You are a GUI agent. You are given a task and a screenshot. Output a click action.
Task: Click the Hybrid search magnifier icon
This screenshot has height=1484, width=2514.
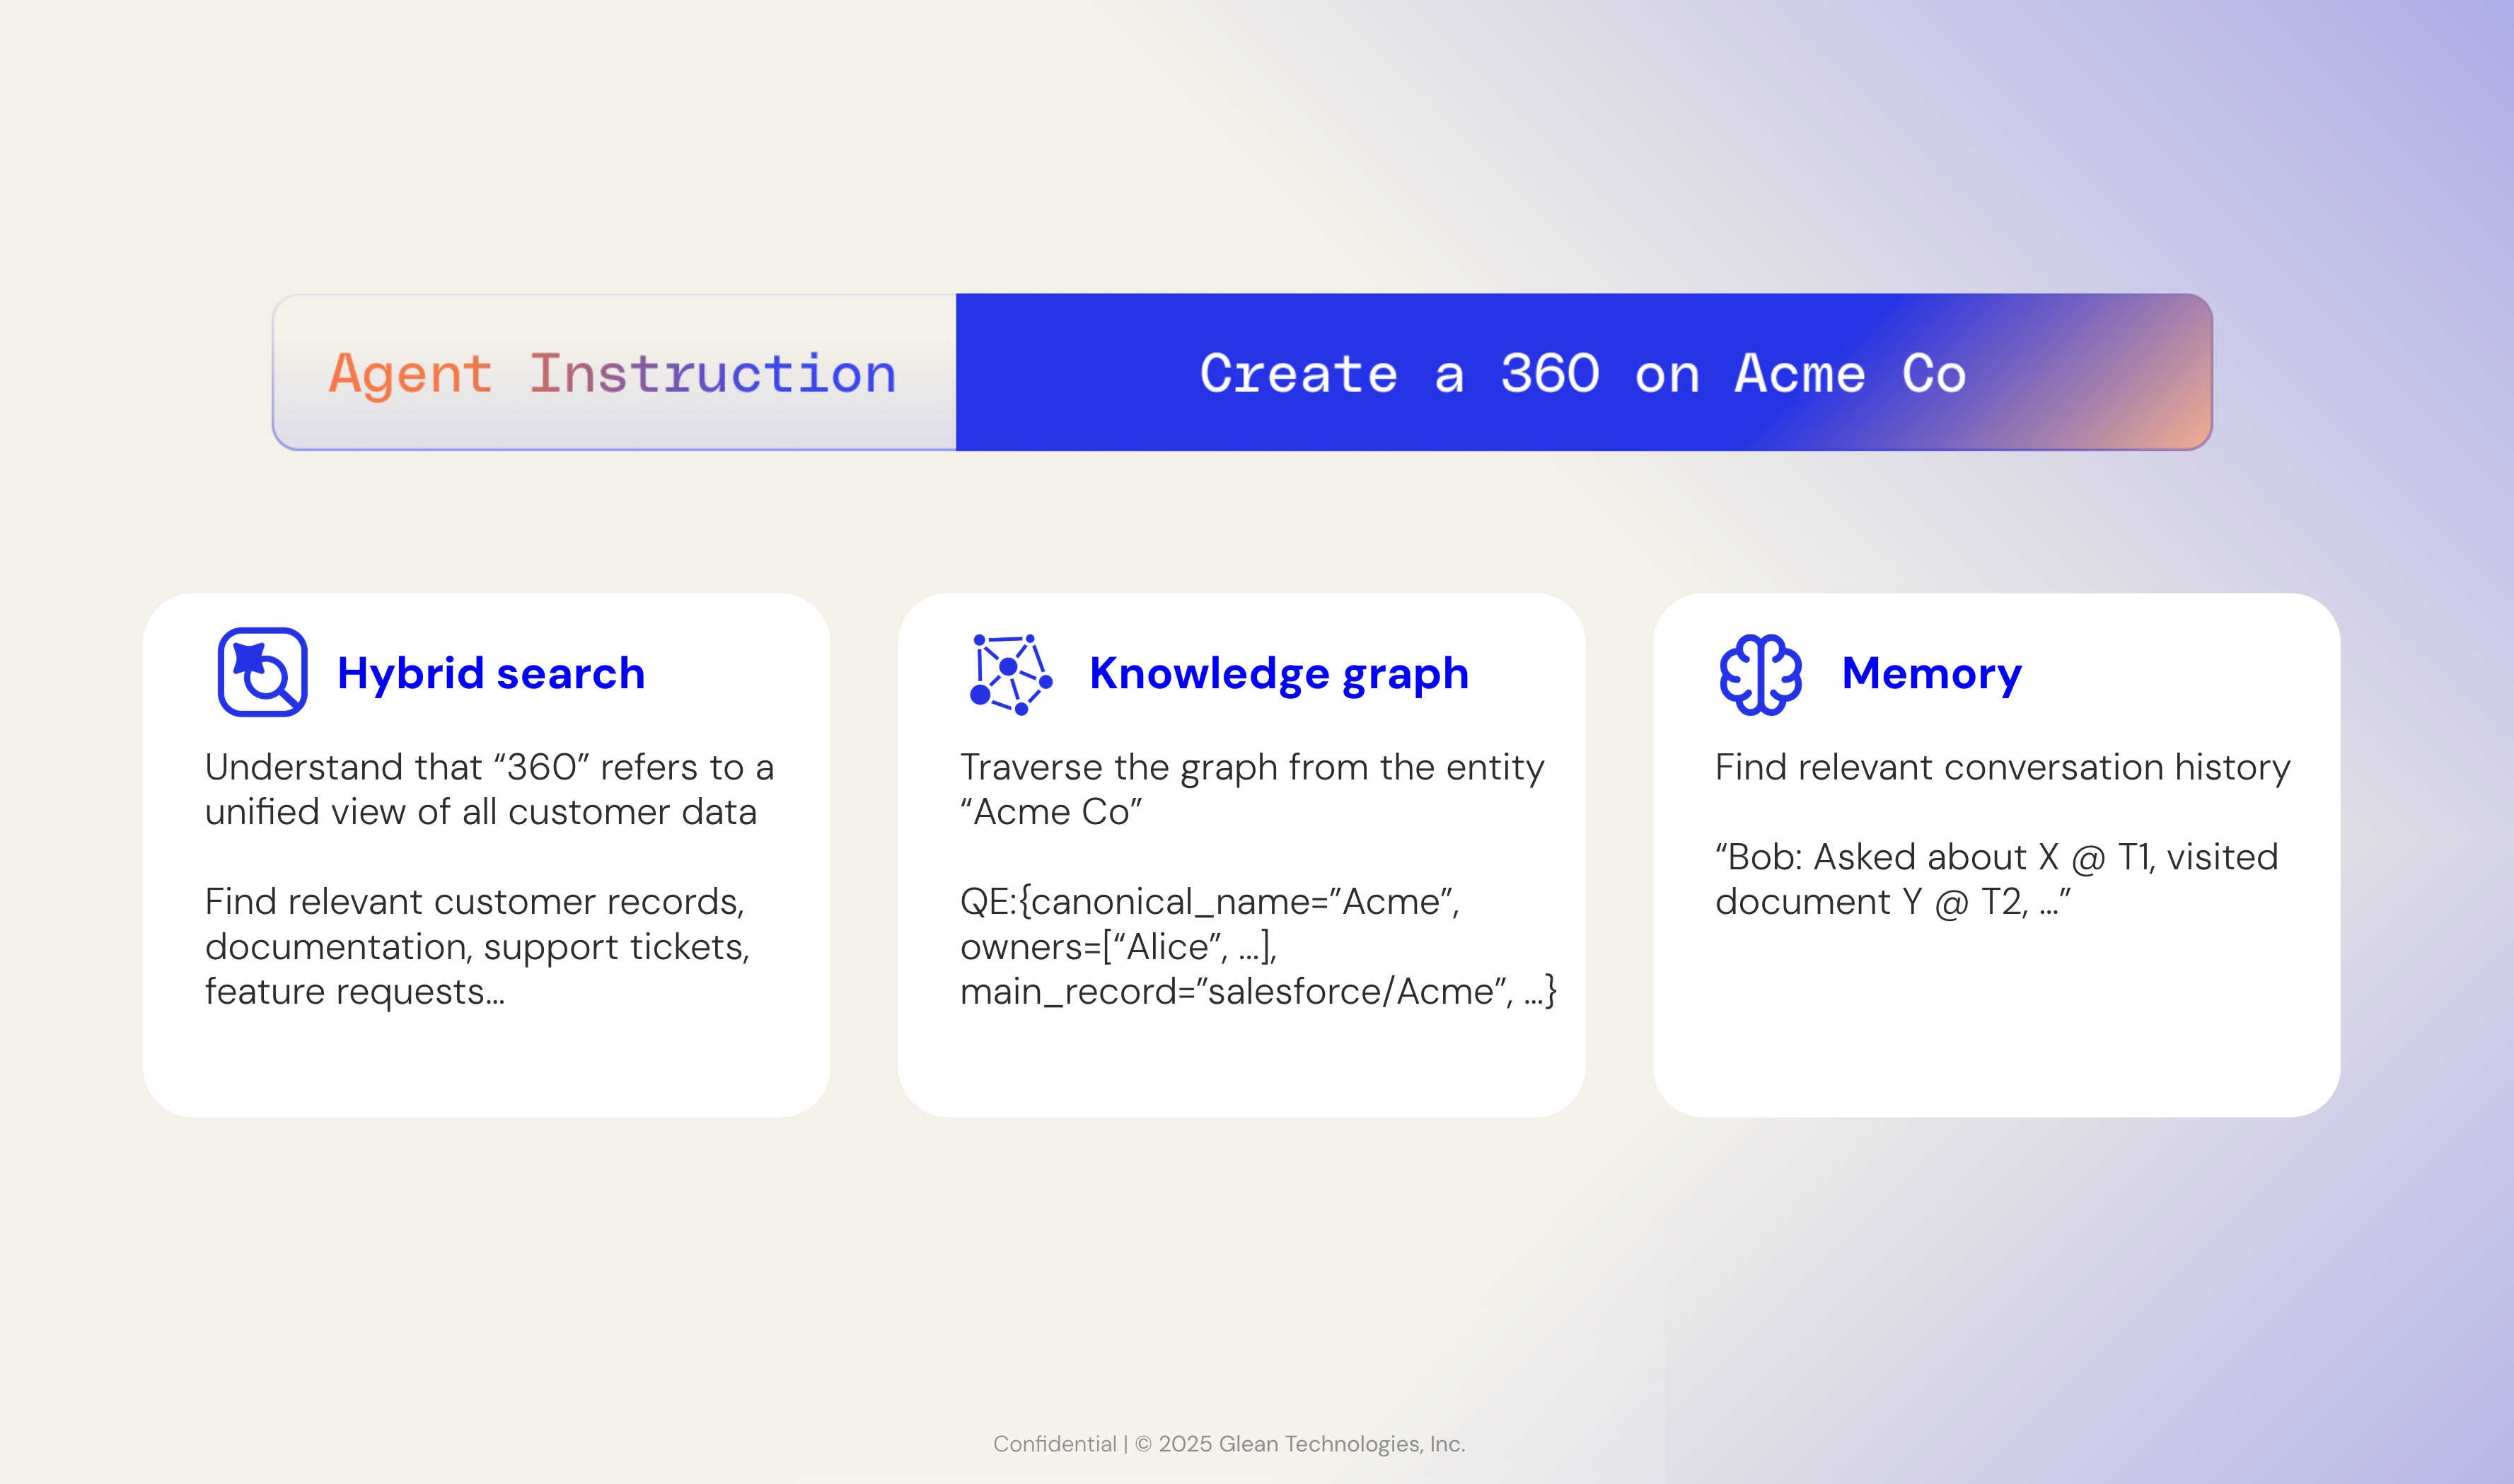(x=262, y=672)
